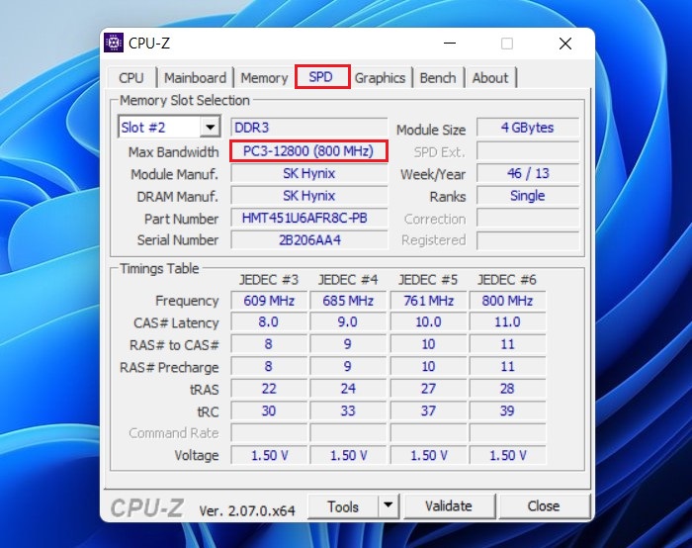Go to the About tab
The height and width of the screenshot is (548, 692).
490,78
